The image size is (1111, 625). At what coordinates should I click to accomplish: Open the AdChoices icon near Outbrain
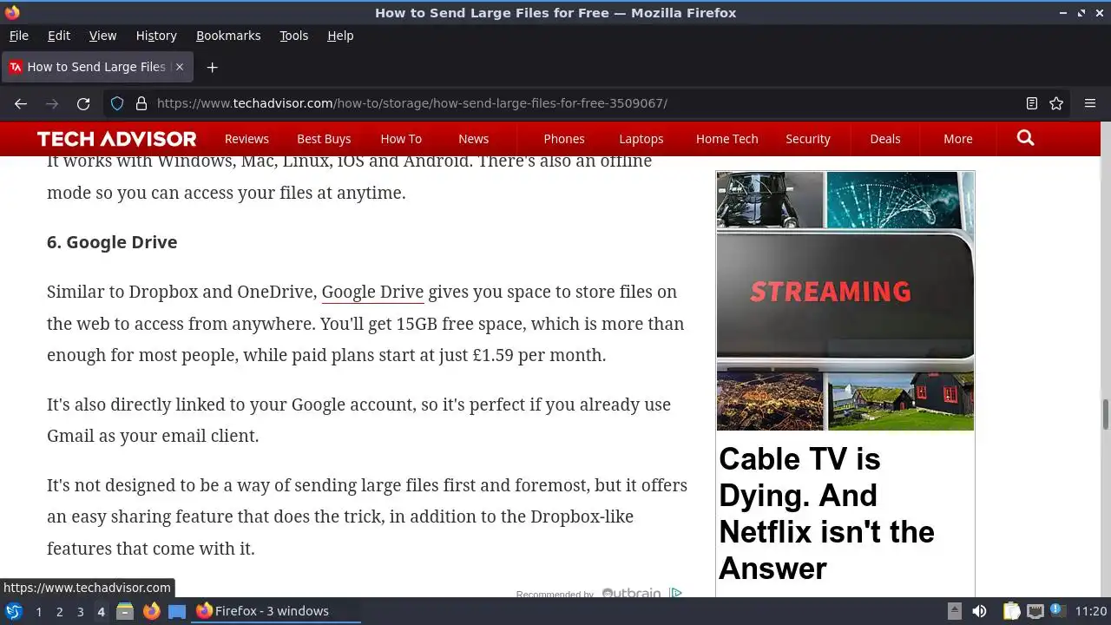[x=675, y=593]
